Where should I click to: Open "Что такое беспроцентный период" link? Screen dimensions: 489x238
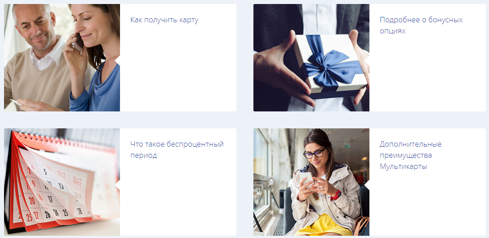pos(177,150)
